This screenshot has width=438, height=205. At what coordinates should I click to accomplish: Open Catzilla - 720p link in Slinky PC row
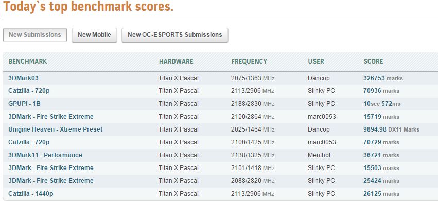(x=29, y=91)
